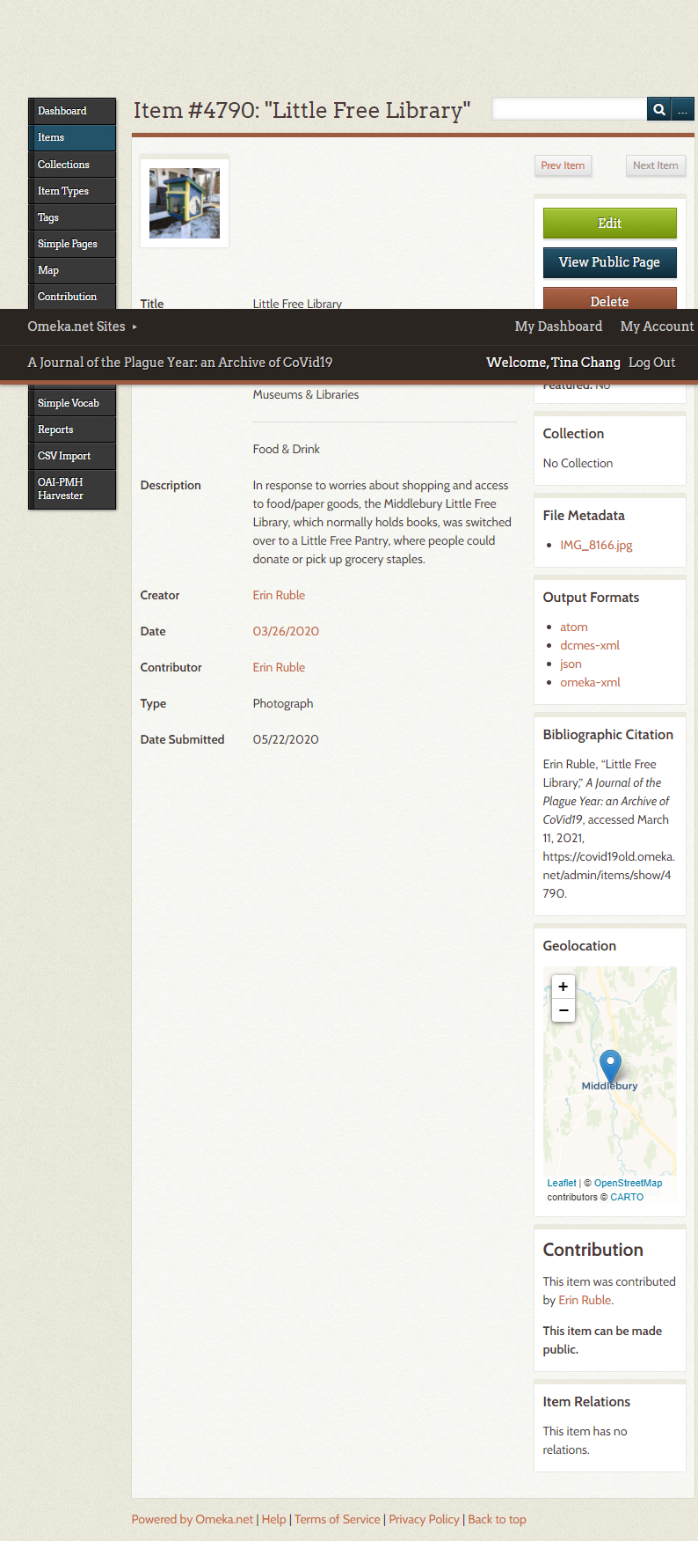The width and height of the screenshot is (698, 1541).
Task: Click the search magnifier icon
Action: pyautogui.click(x=658, y=110)
